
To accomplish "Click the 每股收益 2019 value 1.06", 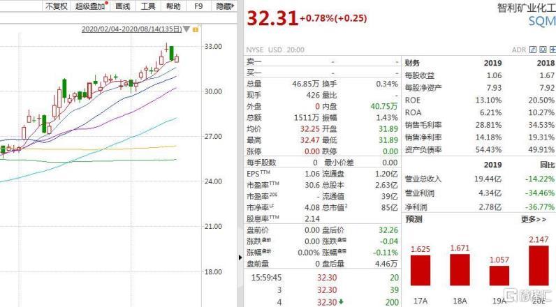I will (494, 75).
